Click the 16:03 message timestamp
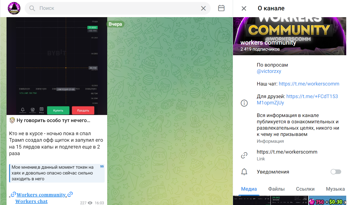Screen dimensions: 348x205 99,203
